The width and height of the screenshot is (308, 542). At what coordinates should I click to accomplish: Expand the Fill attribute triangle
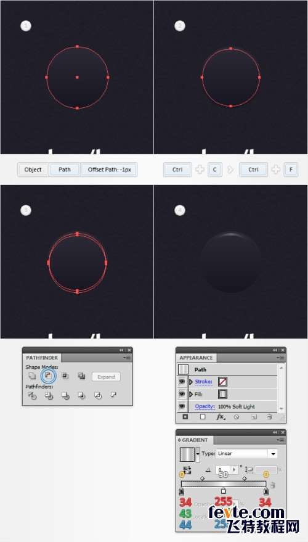(x=191, y=394)
